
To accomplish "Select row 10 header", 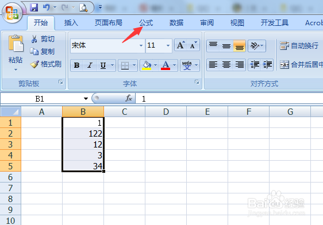I will click(x=10, y=220).
